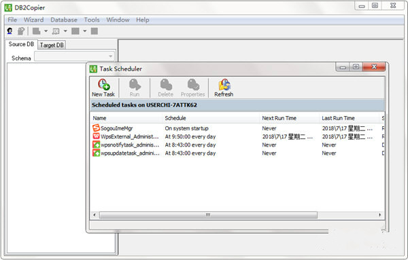This screenshot has width=408, height=260.
Task: Click scroll right arrow in task list
Action: pyautogui.click(x=379, y=215)
